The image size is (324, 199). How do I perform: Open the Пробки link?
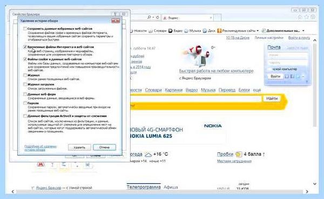(x=225, y=154)
